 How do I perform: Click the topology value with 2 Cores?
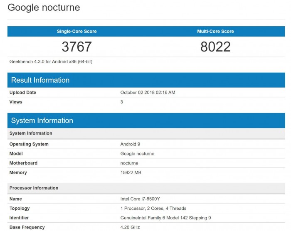pyautogui.click(x=153, y=209)
